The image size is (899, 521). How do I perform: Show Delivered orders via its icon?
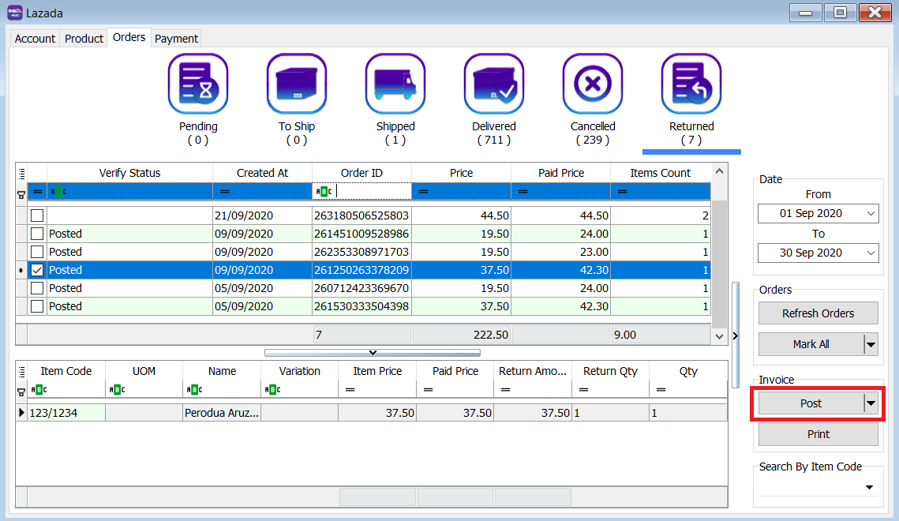coord(494,84)
